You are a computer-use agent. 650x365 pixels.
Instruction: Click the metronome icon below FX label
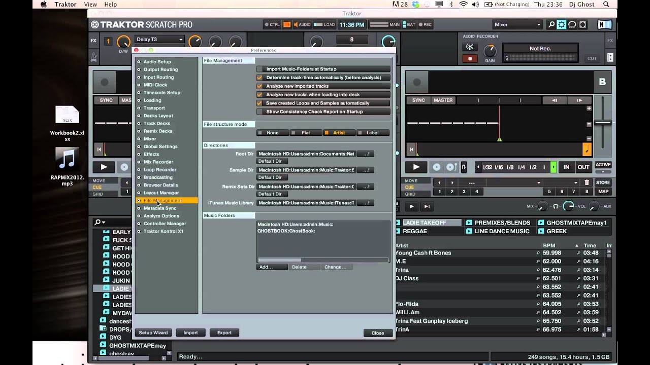coord(94,57)
